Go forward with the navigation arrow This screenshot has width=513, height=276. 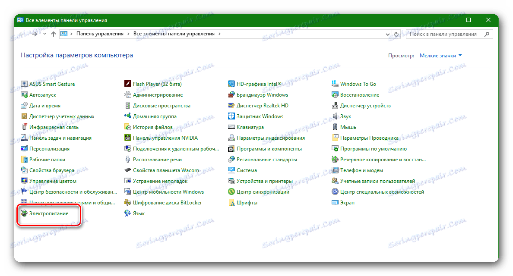[35, 34]
